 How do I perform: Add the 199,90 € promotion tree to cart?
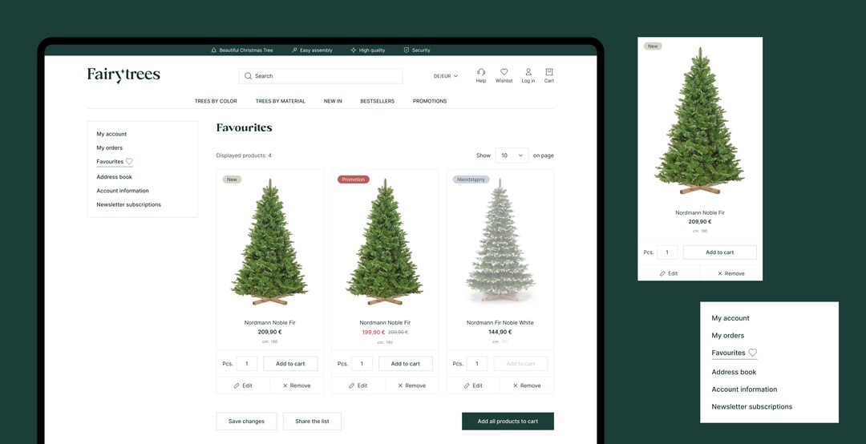pos(406,364)
